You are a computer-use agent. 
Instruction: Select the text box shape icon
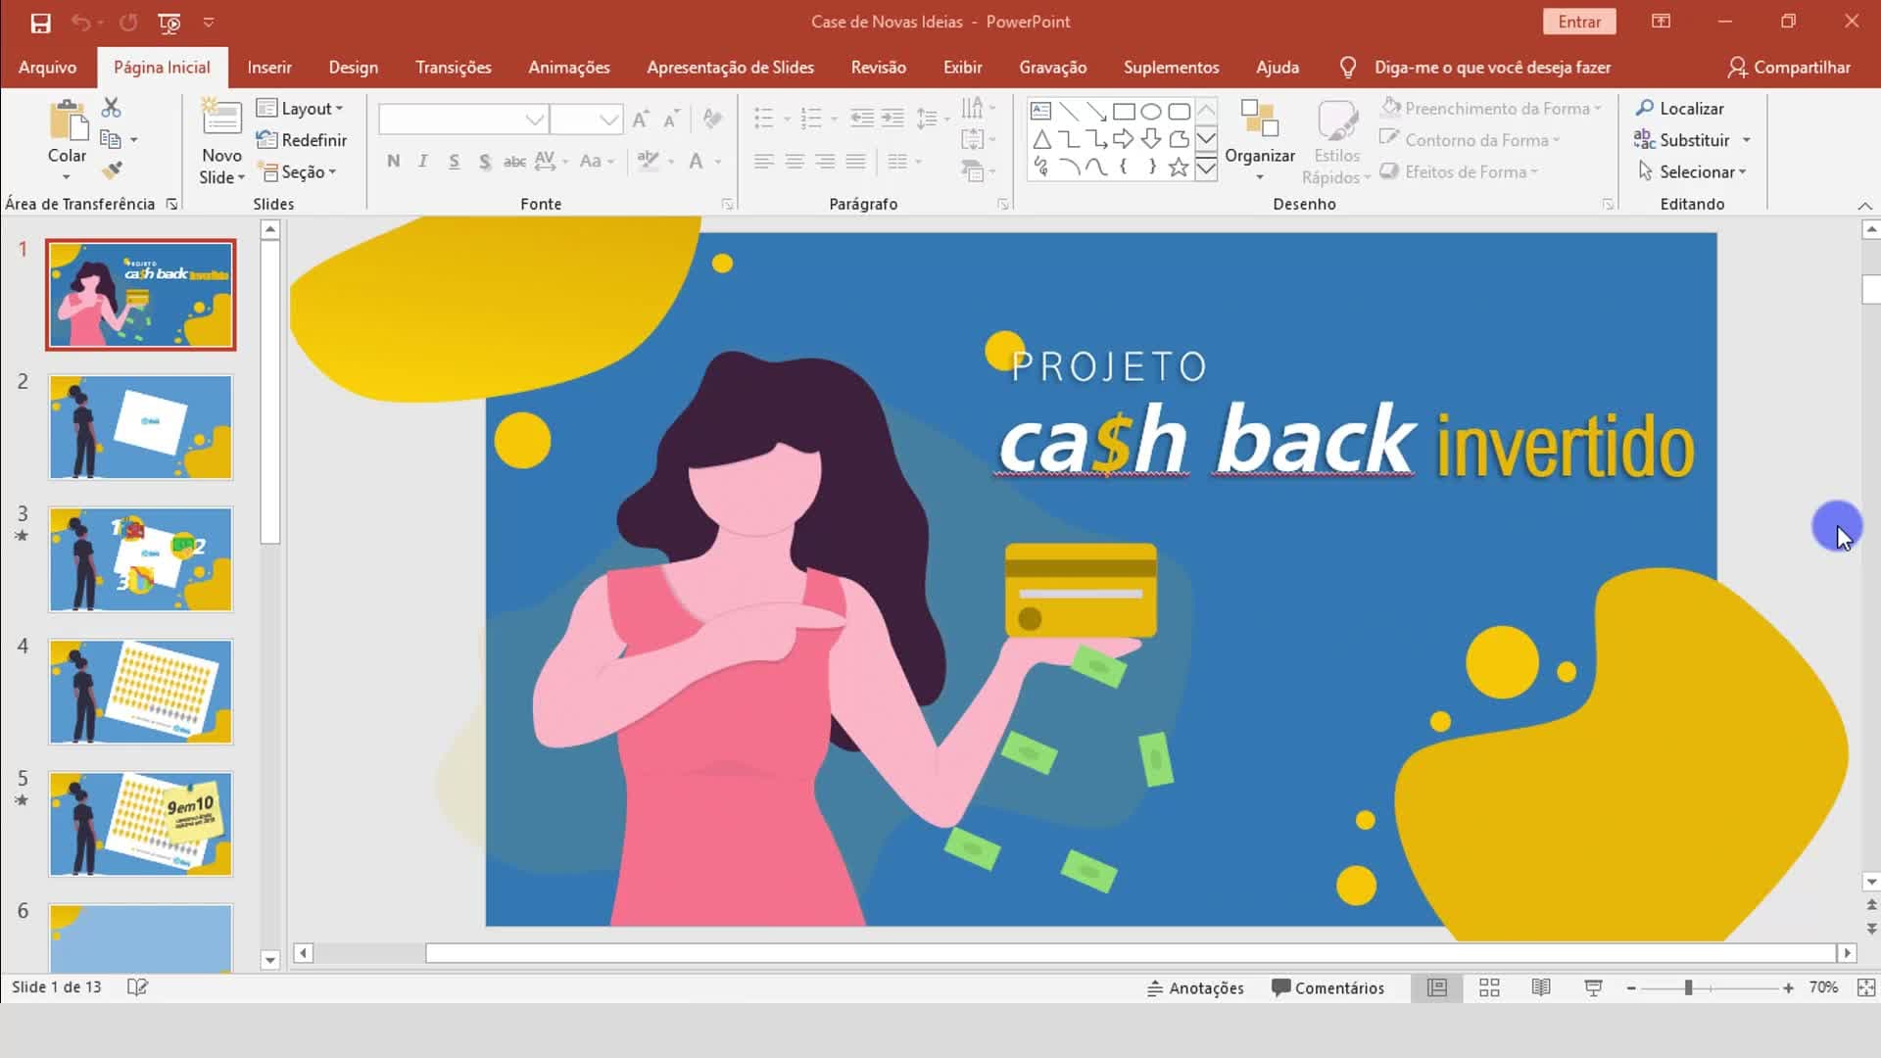coord(1041,111)
